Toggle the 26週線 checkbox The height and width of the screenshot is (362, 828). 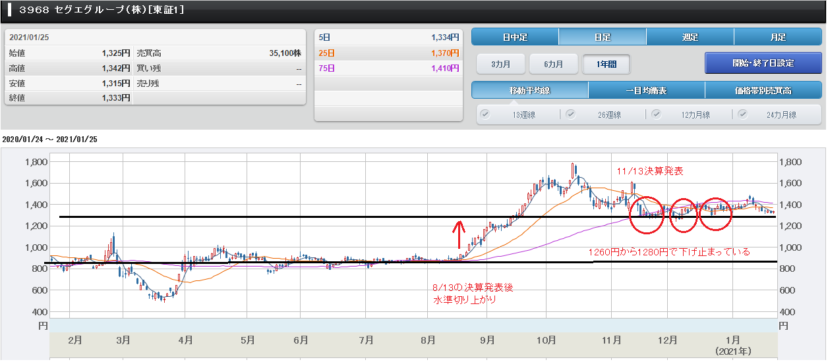point(571,115)
